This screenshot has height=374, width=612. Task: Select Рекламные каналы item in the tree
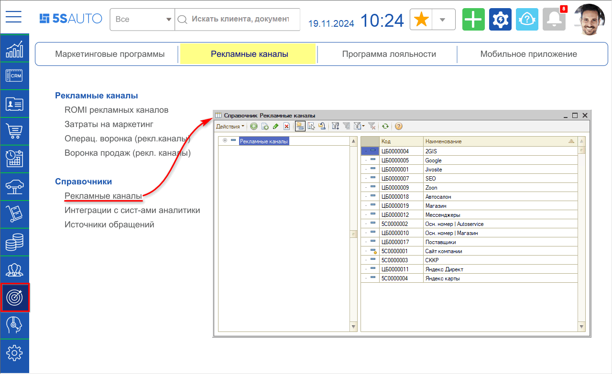pyautogui.click(x=264, y=141)
